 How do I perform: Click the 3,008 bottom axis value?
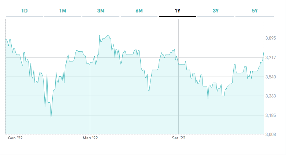(x=272, y=135)
